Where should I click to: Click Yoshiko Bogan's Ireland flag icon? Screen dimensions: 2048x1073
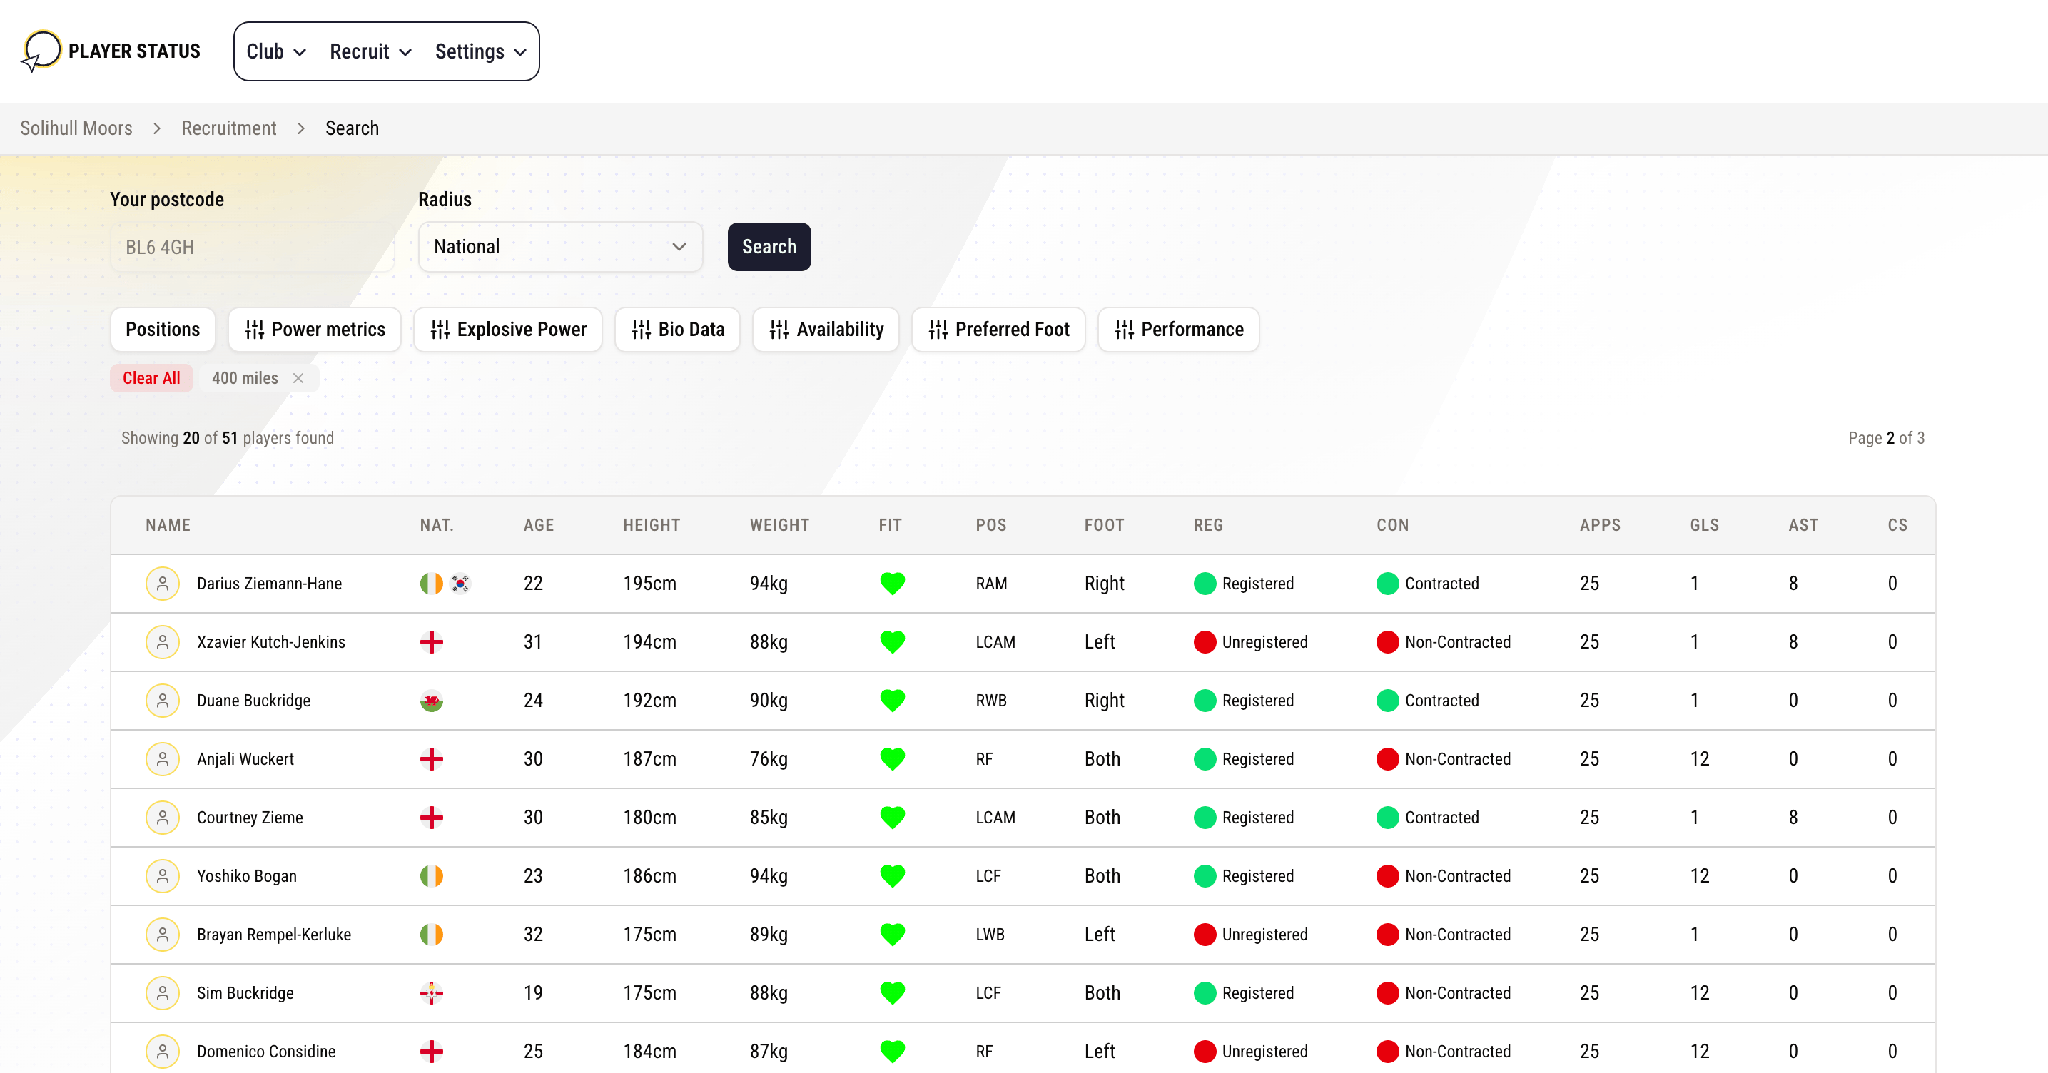431,876
